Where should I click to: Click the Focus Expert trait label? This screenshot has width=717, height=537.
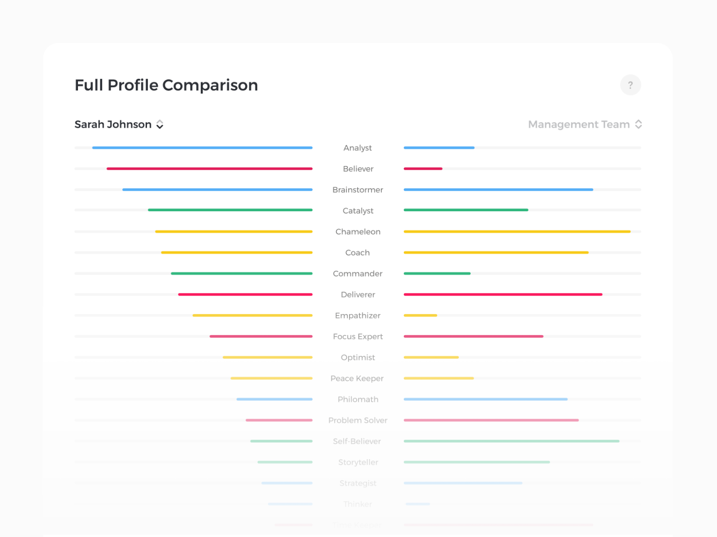click(358, 337)
